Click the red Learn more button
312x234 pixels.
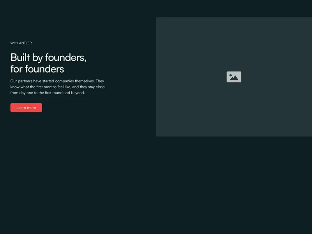coord(26,108)
